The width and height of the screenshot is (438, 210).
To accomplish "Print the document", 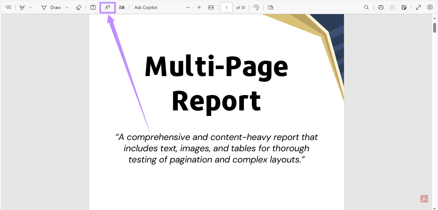I will pos(381,7).
